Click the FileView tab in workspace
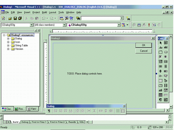The width and height of the screenshot is (174, 130). 33,109
